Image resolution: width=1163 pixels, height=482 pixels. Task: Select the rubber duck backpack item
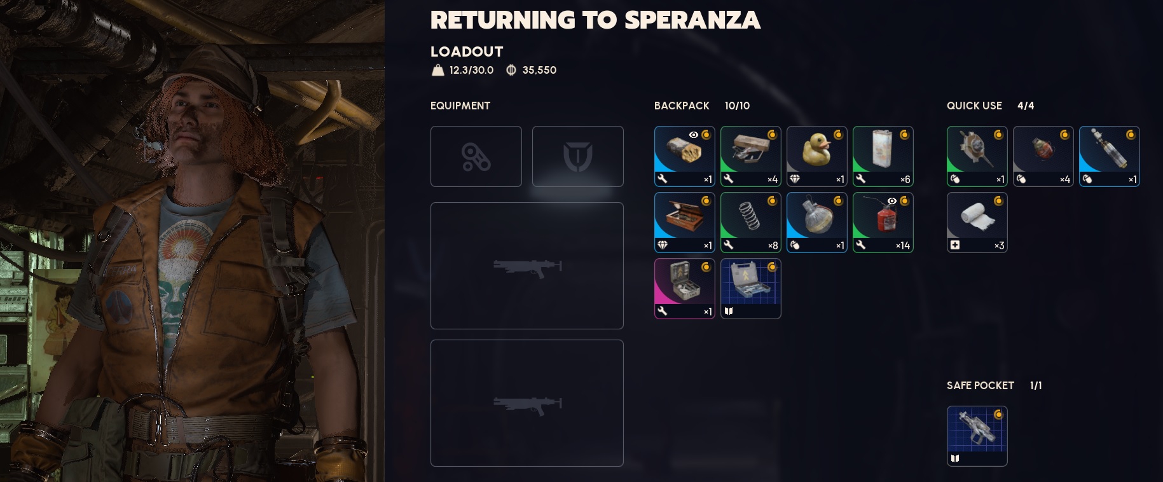click(x=816, y=156)
